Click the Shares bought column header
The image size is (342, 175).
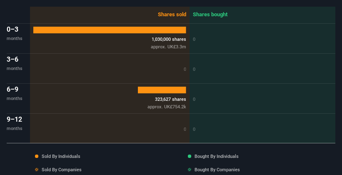210,15
